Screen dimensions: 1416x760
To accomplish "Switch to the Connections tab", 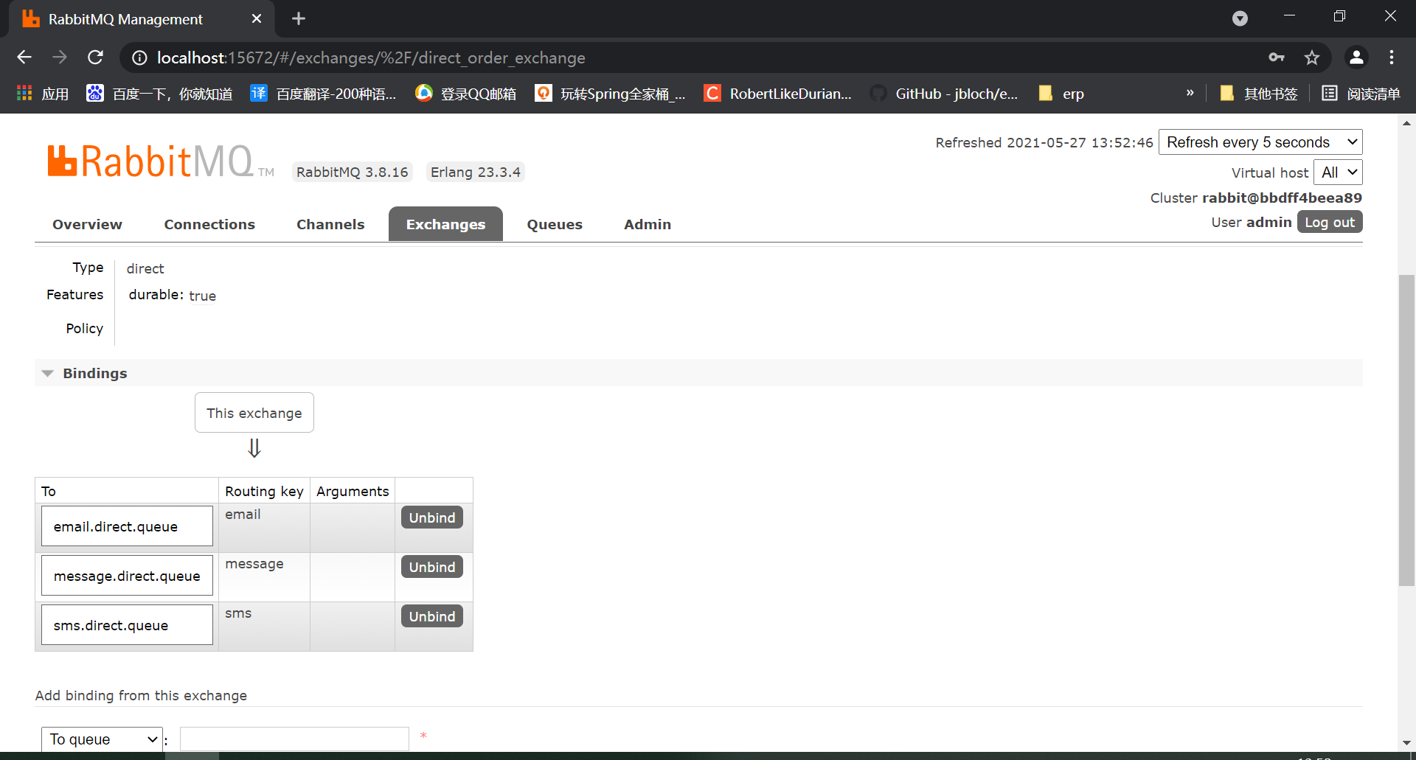I will pos(209,224).
